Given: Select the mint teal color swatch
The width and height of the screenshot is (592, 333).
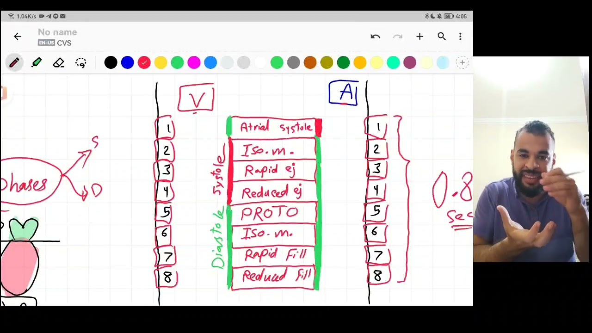Looking at the screenshot, I should click(393, 62).
